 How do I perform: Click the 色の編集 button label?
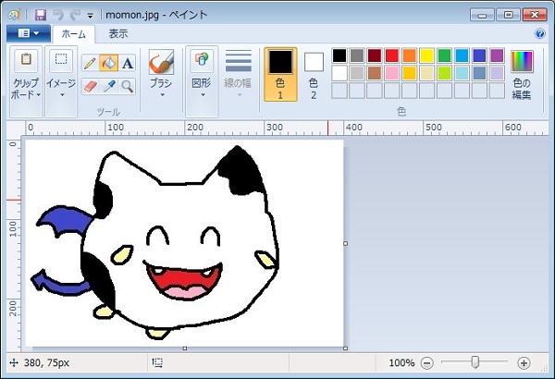pos(522,89)
